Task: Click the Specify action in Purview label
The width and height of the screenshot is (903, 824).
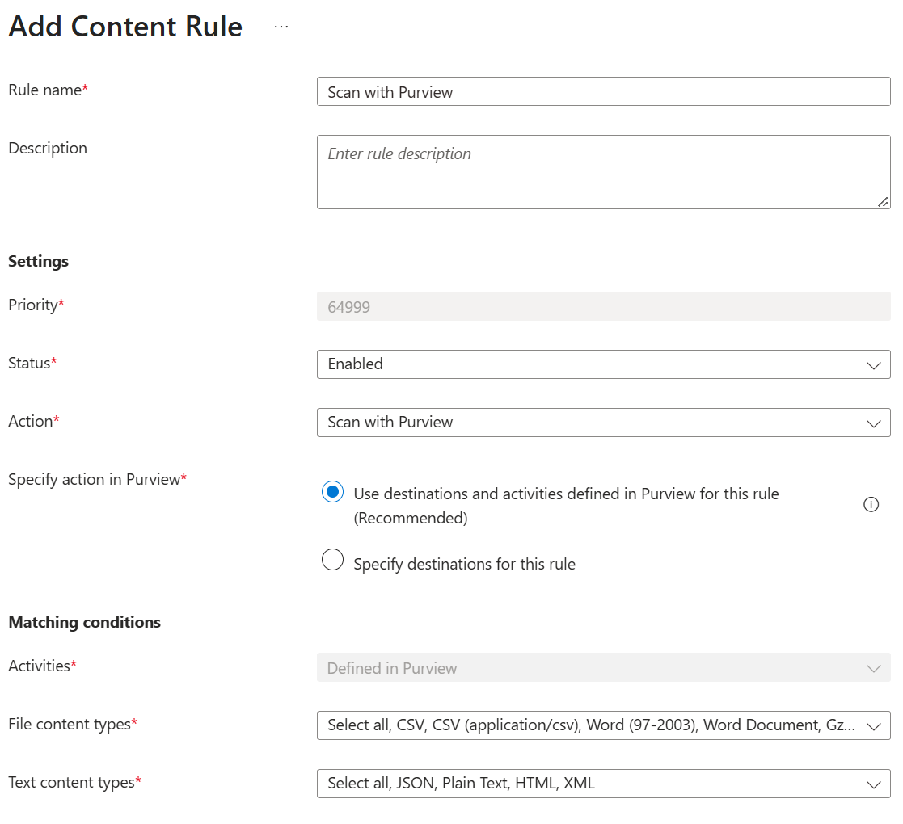Action: tap(97, 479)
